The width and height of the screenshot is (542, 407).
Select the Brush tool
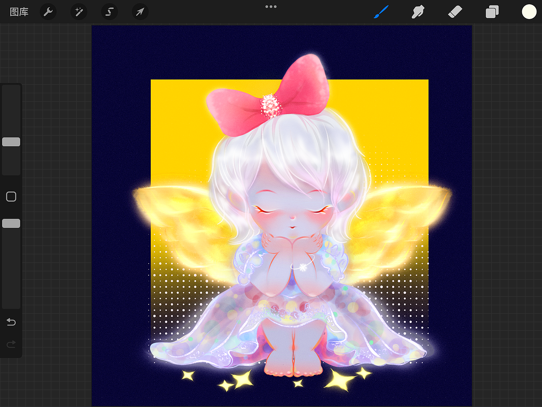coord(381,12)
